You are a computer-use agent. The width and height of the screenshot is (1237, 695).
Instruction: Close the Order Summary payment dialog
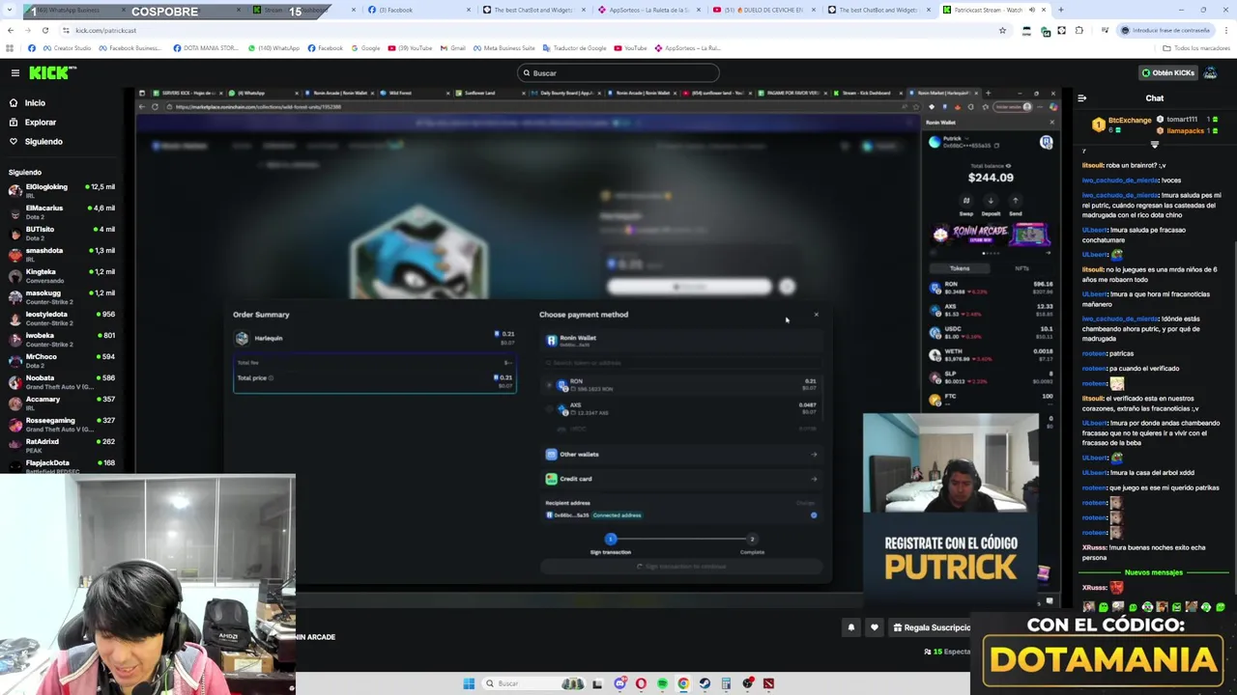pyautogui.click(x=816, y=315)
